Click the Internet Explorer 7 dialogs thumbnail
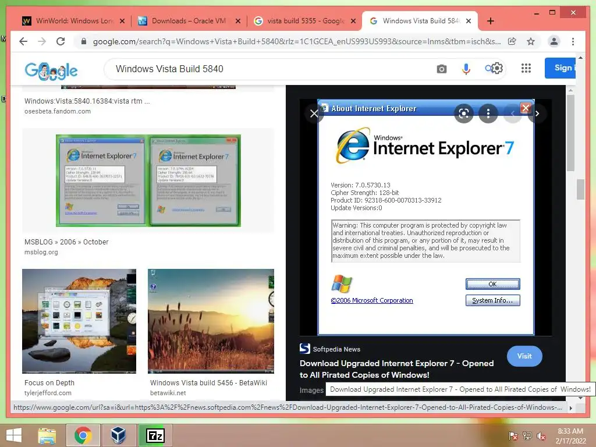This screenshot has height=447, width=596. click(x=148, y=180)
